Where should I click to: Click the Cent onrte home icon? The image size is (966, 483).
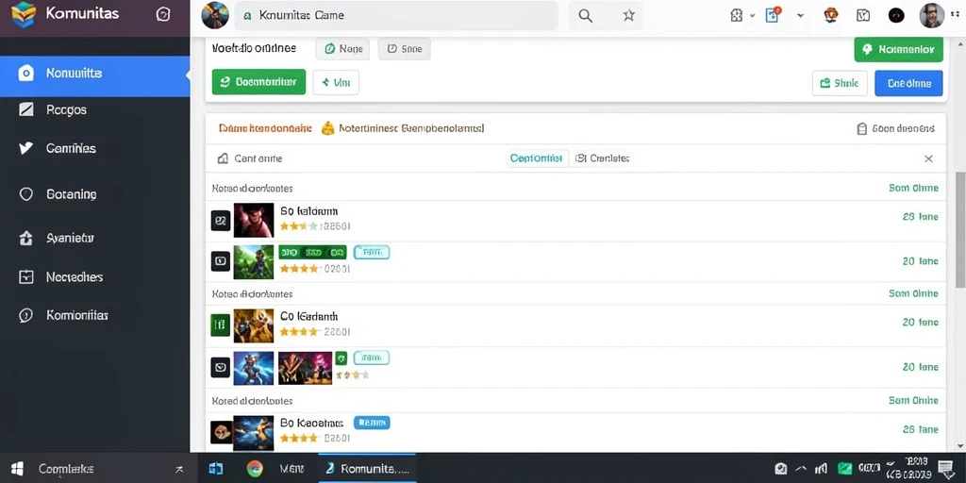point(223,158)
